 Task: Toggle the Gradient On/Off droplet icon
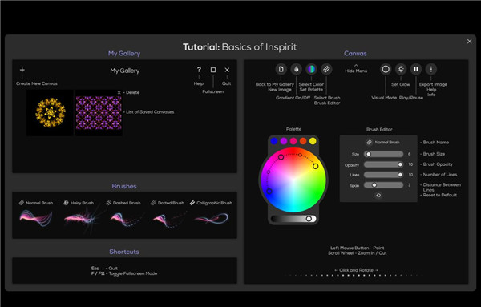296,69
